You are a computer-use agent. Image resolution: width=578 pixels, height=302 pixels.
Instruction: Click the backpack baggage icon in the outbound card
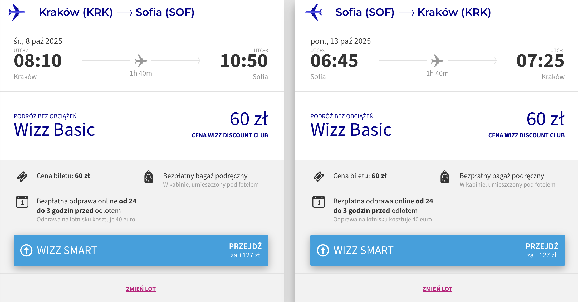tap(149, 177)
